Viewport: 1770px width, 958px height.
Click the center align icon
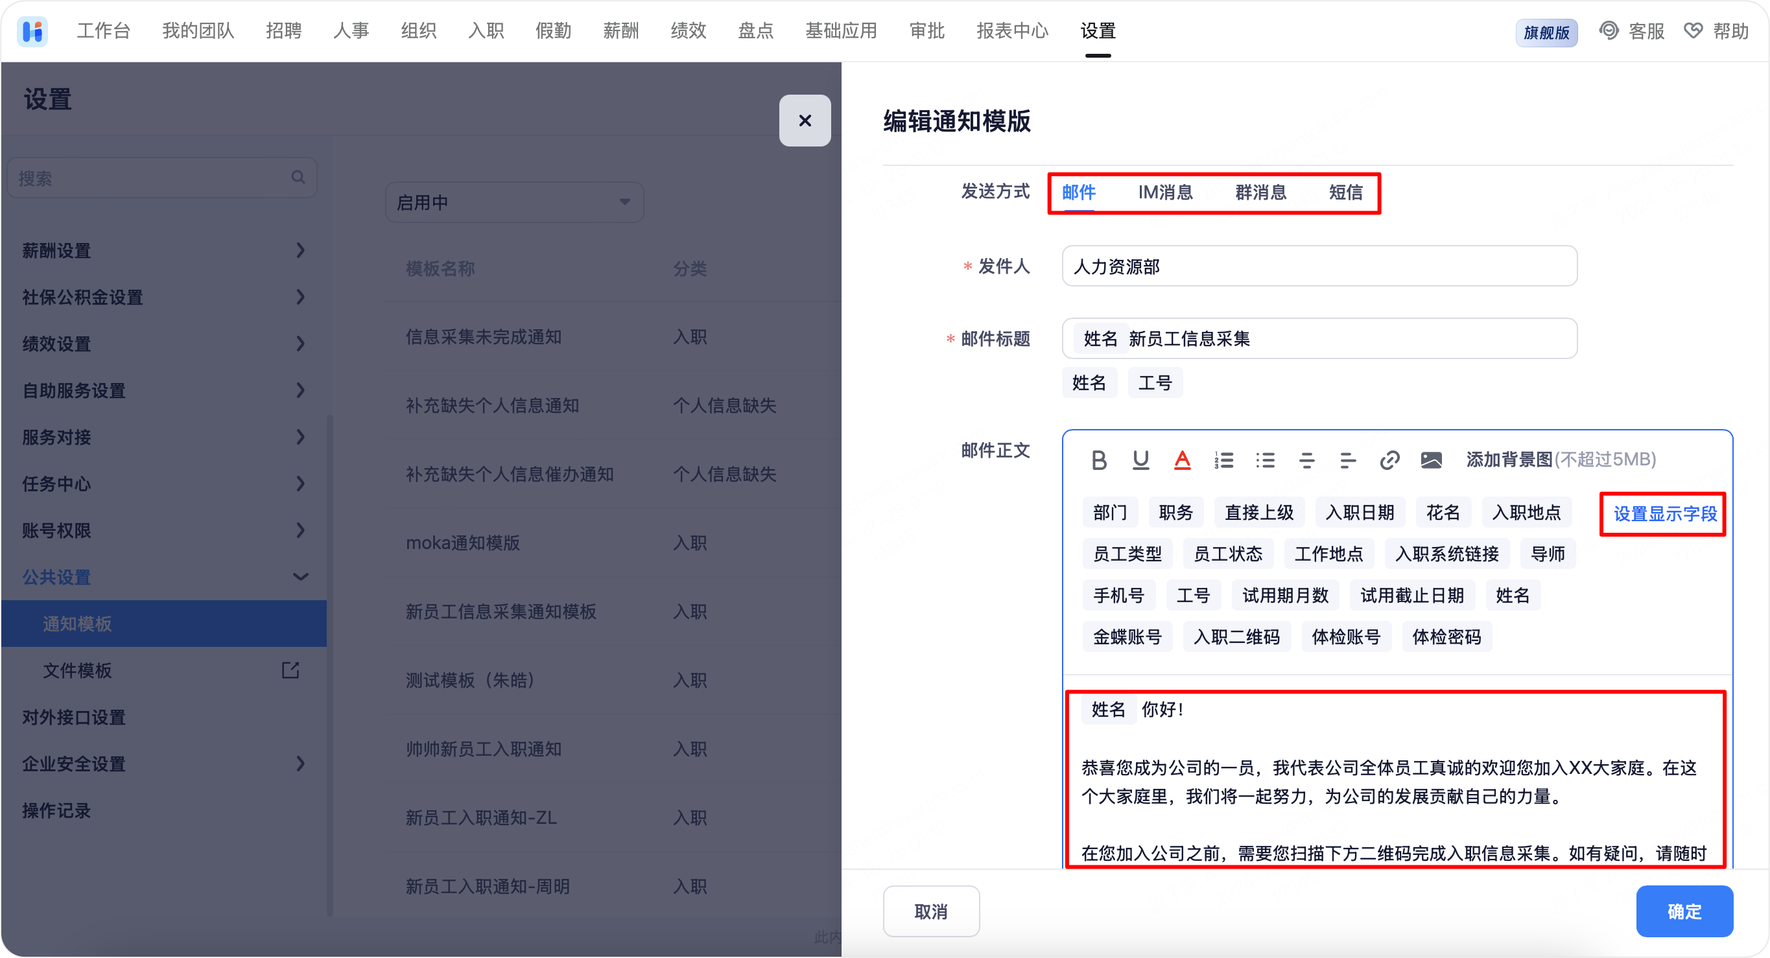(x=1307, y=460)
